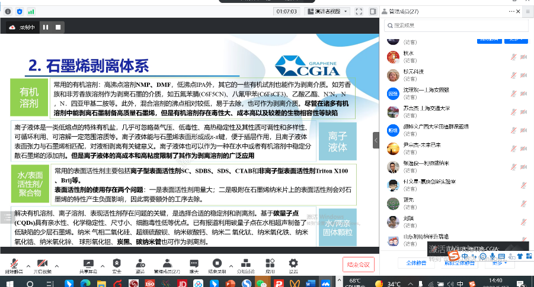Click the Sogou input S logo on floating bar

pyautogui.click(x=453, y=256)
